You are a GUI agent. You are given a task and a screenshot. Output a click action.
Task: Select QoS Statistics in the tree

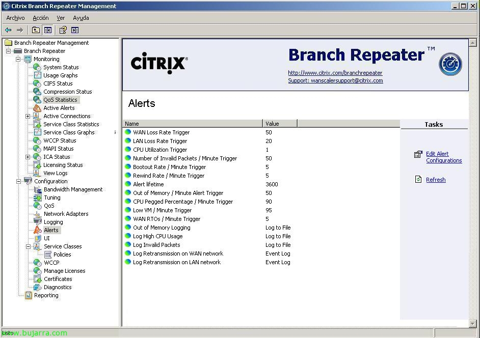(x=60, y=100)
